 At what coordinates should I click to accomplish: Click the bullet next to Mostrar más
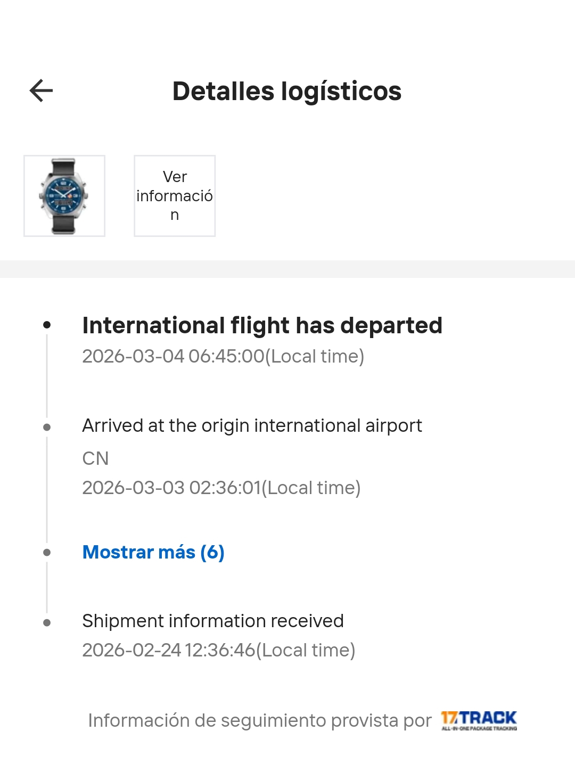click(x=47, y=553)
